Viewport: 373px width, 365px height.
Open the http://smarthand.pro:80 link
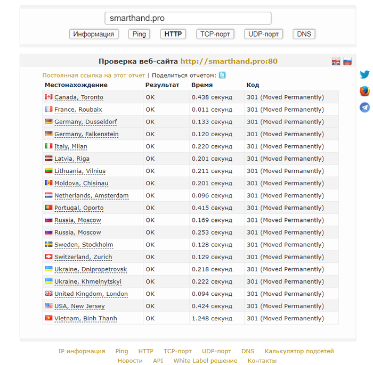pos(229,61)
